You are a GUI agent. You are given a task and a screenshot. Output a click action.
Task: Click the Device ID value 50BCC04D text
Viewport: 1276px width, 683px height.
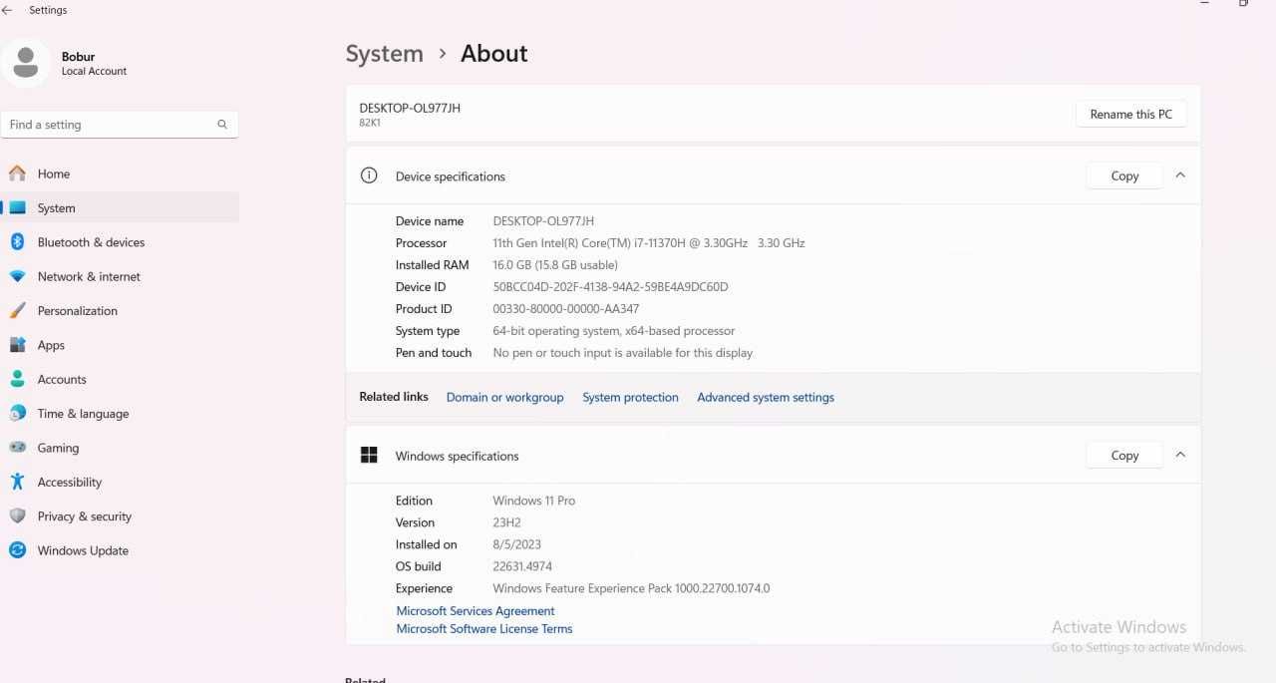point(610,286)
